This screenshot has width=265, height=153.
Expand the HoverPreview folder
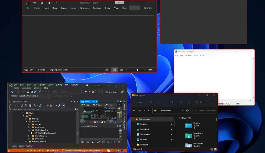click(29, 136)
